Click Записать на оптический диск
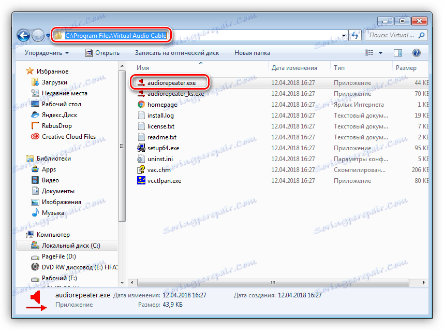This screenshot has height=330, width=444. [x=177, y=53]
